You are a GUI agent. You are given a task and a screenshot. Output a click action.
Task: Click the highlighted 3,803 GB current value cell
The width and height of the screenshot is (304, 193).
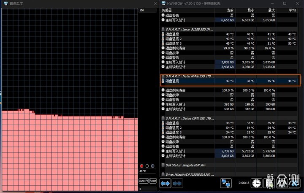(225, 156)
